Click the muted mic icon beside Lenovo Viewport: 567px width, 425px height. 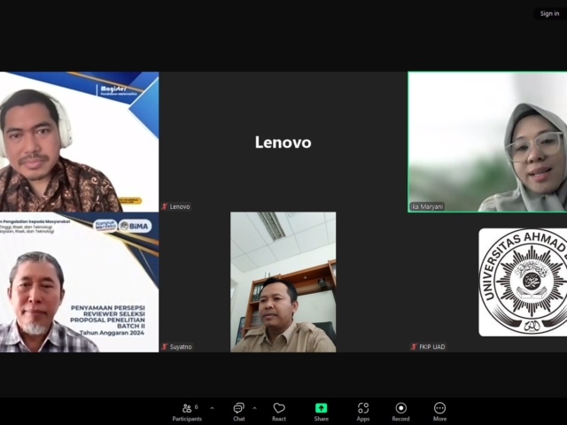click(165, 206)
